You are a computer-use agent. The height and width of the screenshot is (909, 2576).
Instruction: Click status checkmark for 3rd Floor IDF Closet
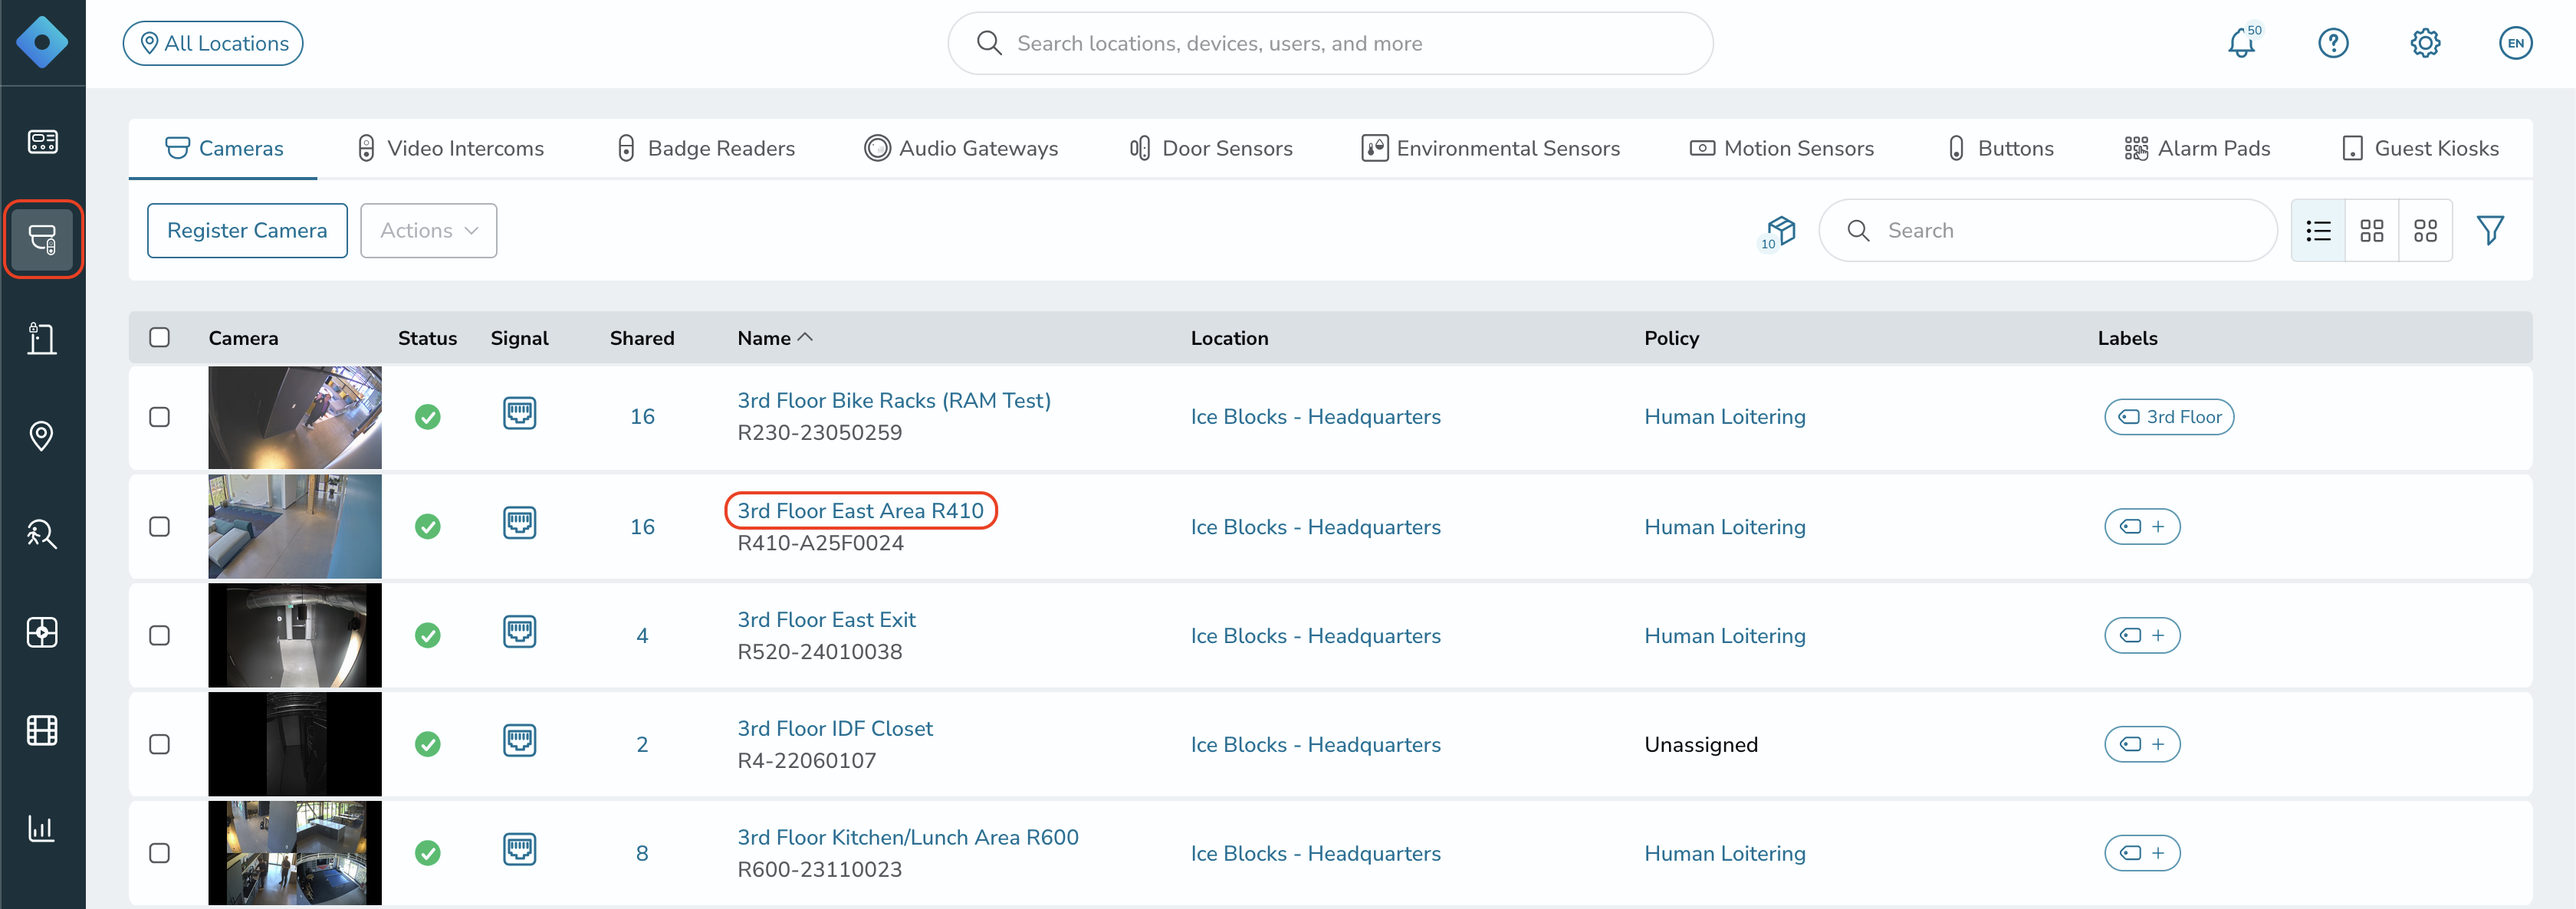click(428, 744)
